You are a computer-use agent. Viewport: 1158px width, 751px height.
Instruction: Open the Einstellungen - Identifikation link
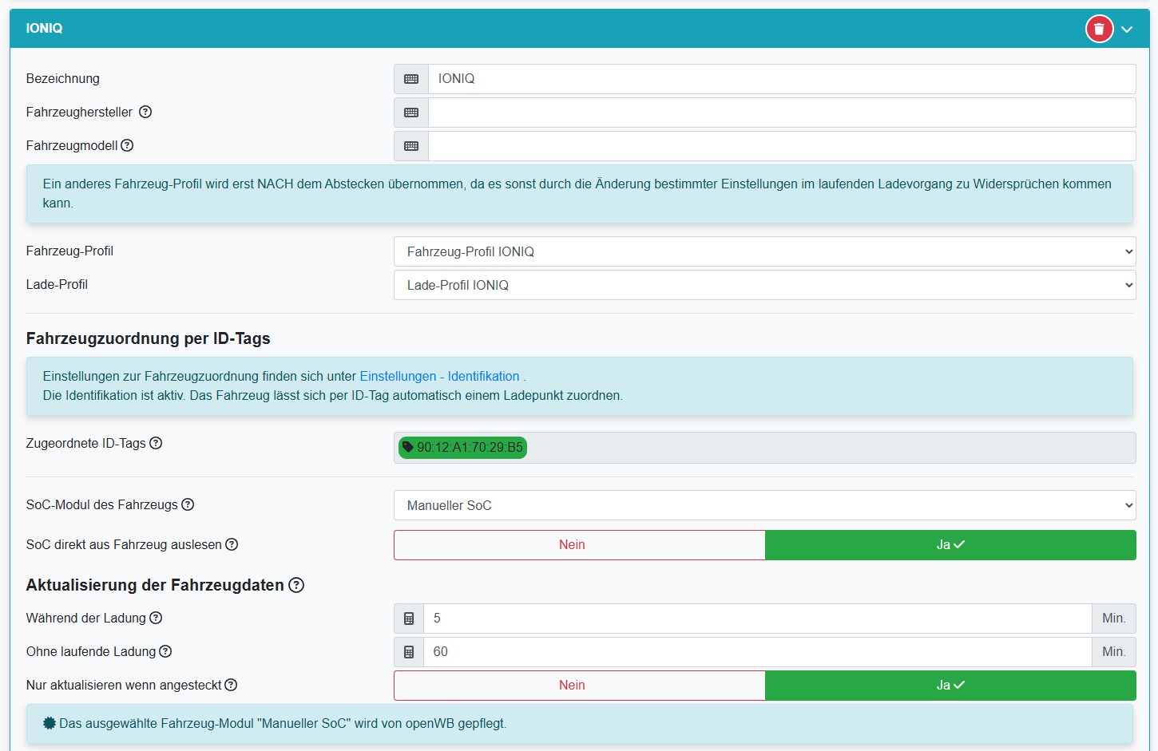pyautogui.click(x=439, y=377)
